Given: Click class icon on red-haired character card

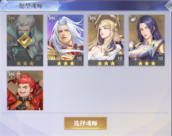Looking at the screenshot, I should [x=12, y=75].
